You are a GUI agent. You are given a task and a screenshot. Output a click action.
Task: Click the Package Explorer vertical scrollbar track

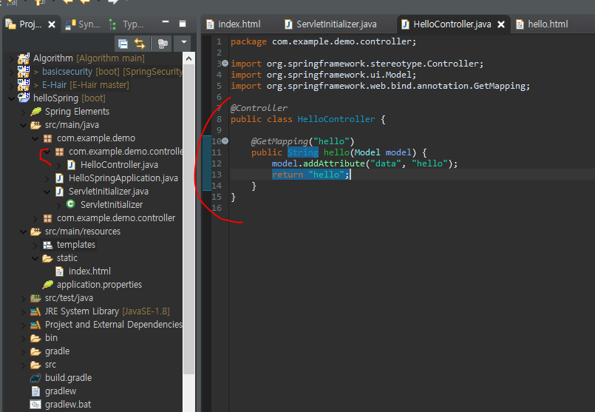(x=188, y=391)
